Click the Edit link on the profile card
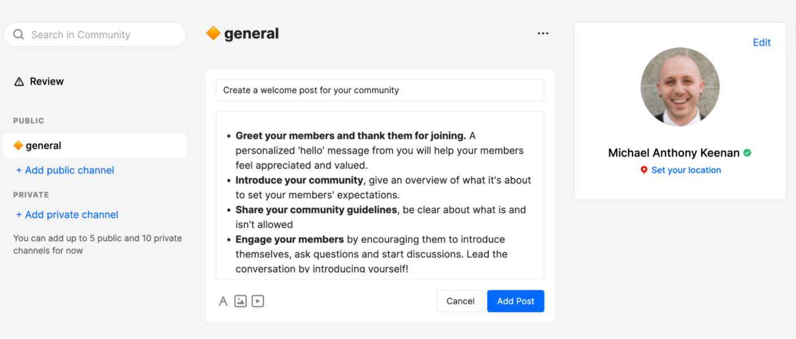This screenshot has height=339, width=796. [762, 42]
